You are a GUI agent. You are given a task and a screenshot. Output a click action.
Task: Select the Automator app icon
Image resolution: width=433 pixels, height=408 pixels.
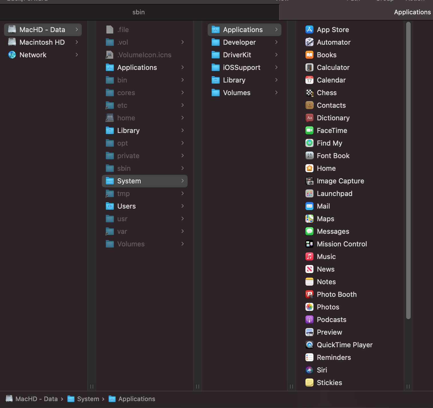pyautogui.click(x=309, y=42)
